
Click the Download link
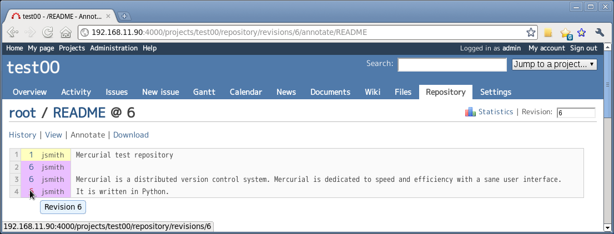click(x=131, y=135)
